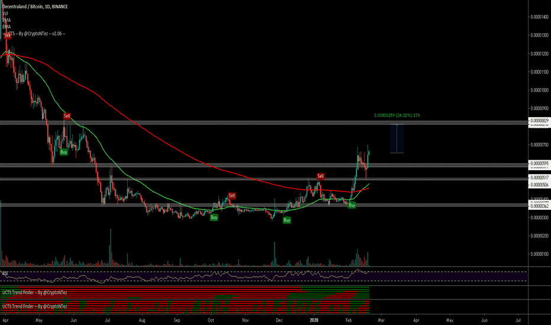This screenshot has height=325, width=551.
Task: Click the 0.00000100 price scale value
Action: 539,254
